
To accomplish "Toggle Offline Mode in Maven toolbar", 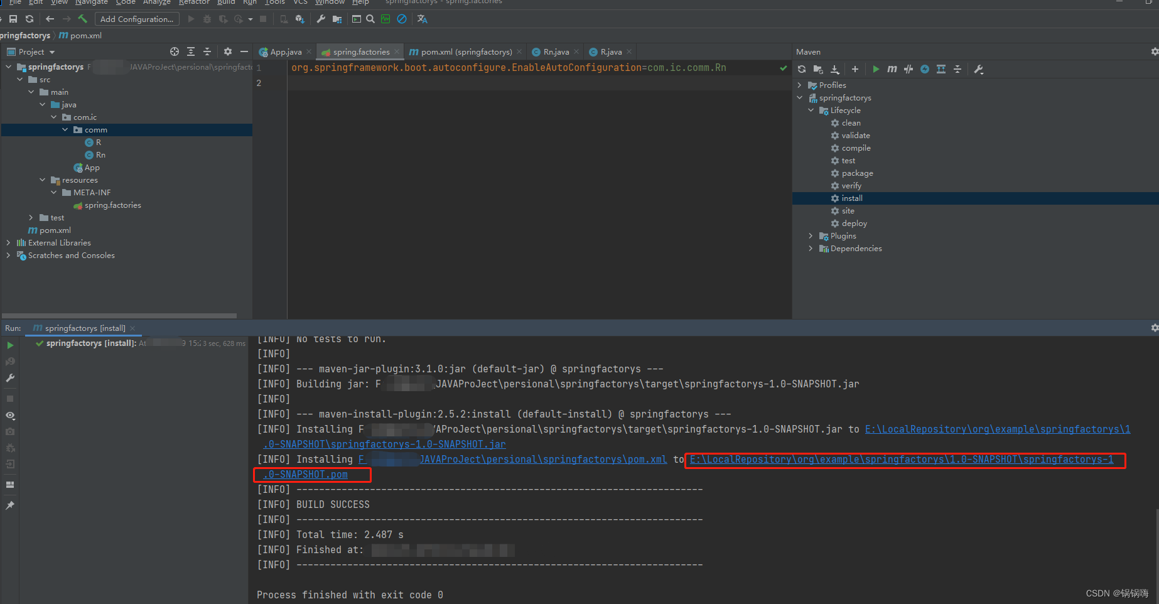I will [908, 69].
